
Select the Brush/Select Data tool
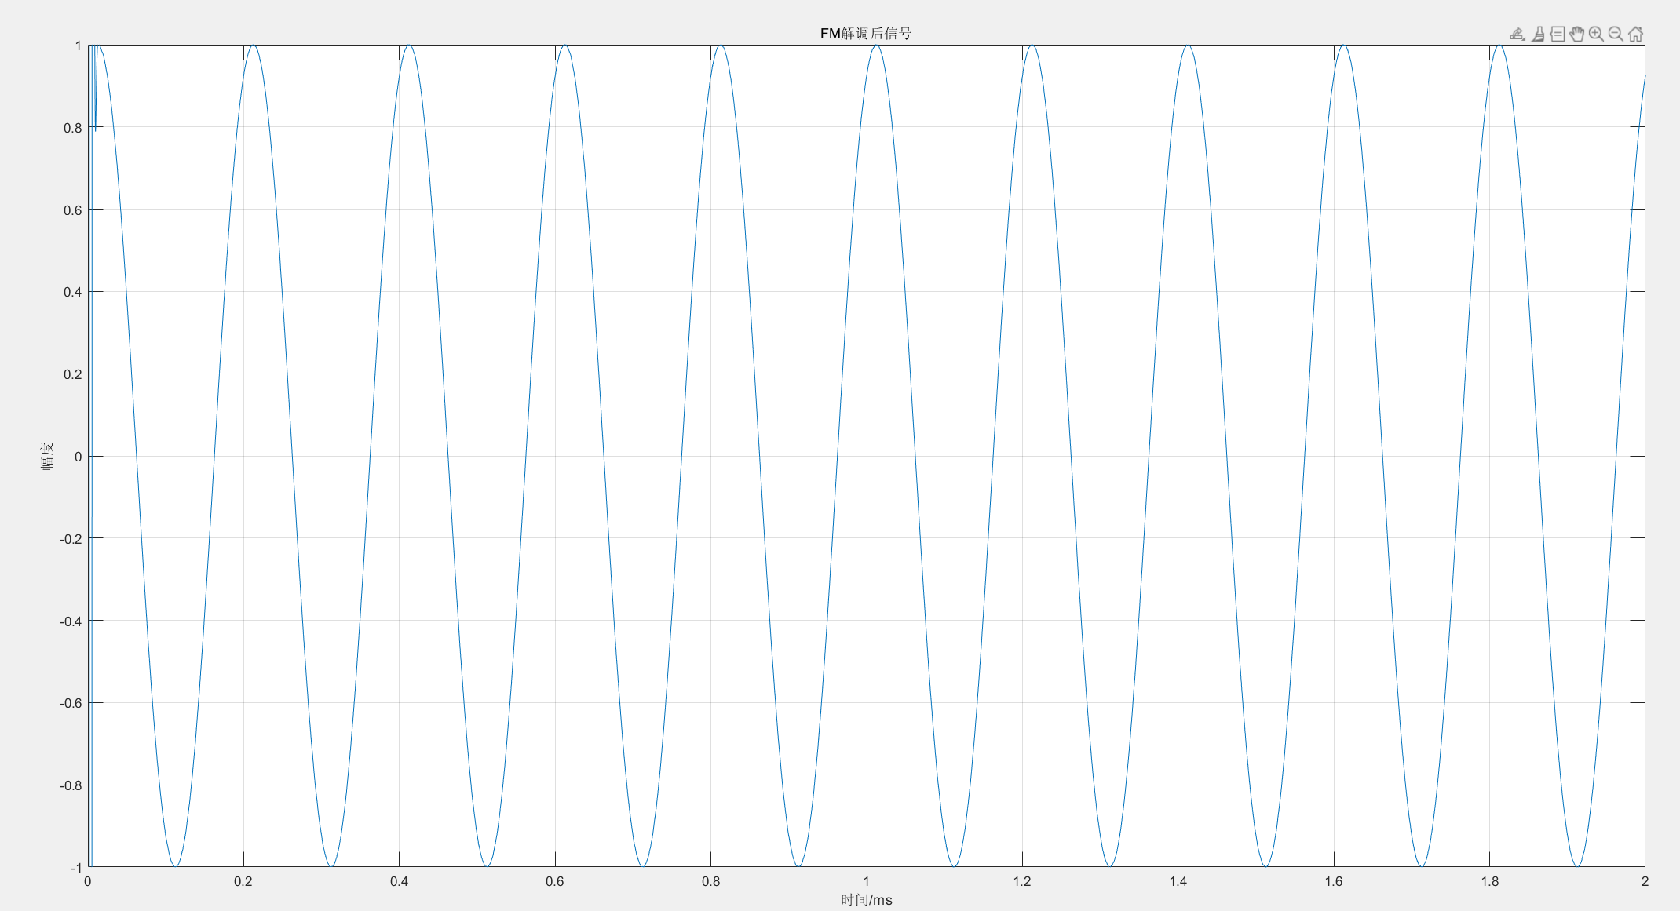pos(1537,35)
